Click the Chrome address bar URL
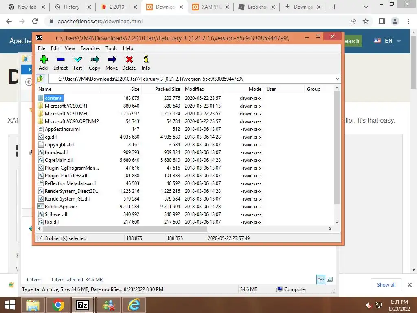This screenshot has height=313, width=417. (x=100, y=21)
